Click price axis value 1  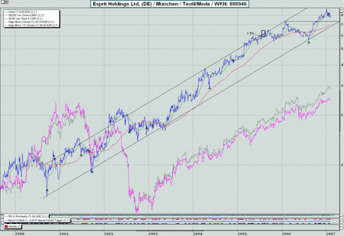pos(342,165)
